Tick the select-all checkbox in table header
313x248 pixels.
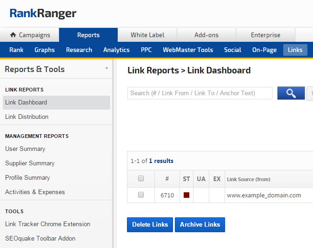[x=141, y=179]
